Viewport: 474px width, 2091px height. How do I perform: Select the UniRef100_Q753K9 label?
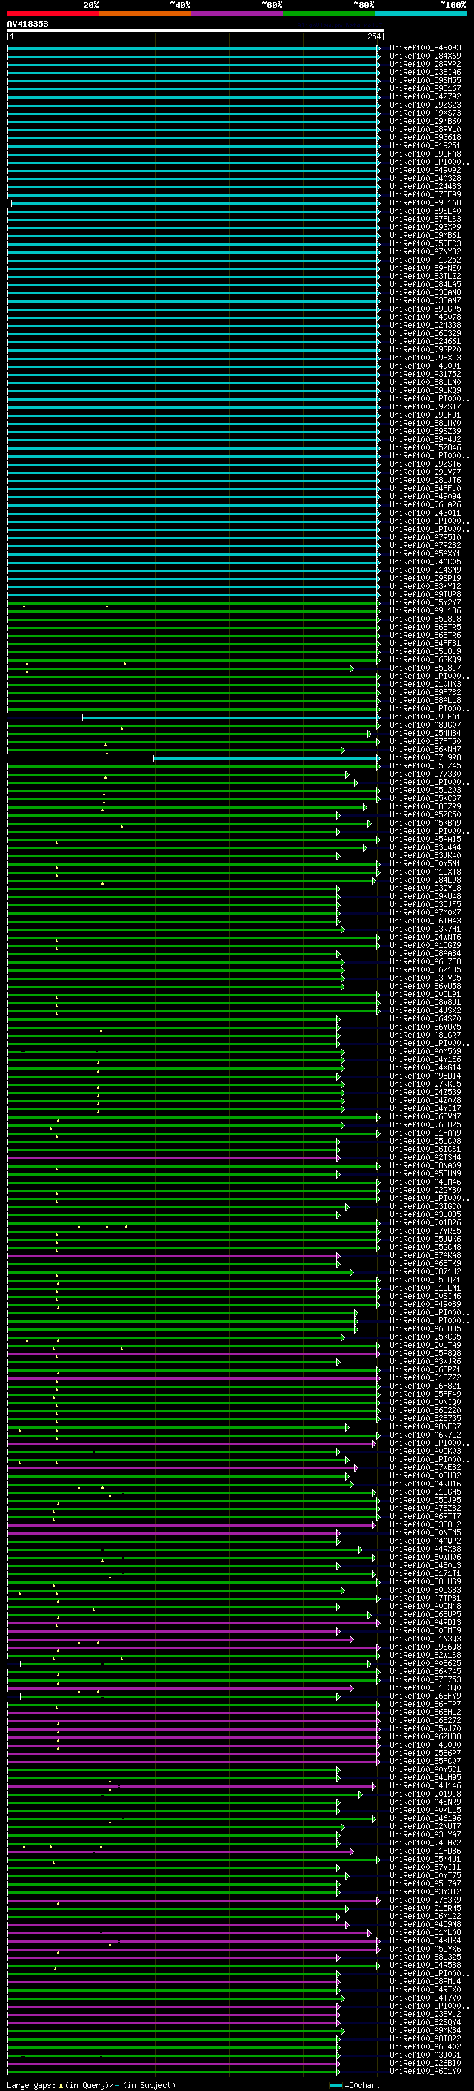pos(425,1900)
